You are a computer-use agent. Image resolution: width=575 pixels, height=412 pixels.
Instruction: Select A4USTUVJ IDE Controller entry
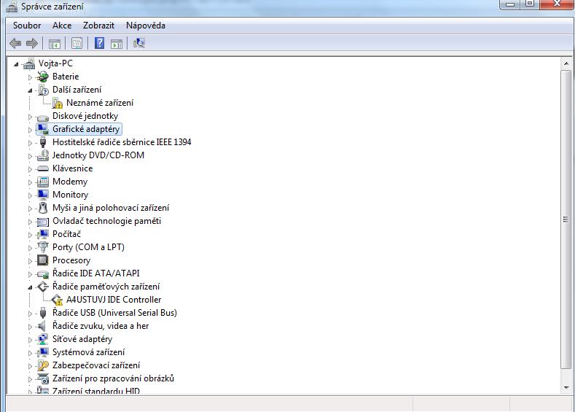(x=114, y=300)
